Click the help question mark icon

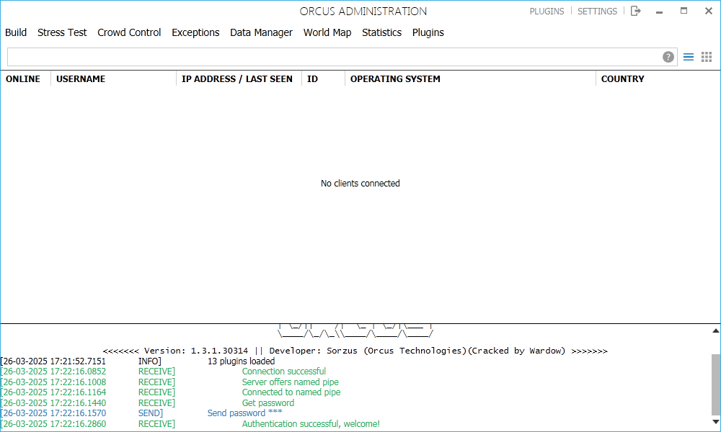(x=668, y=57)
